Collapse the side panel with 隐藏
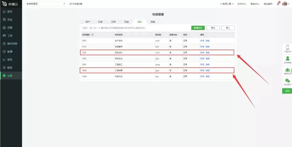 (x=287, y=91)
